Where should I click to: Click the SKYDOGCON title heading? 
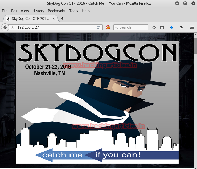[x=98, y=53]
